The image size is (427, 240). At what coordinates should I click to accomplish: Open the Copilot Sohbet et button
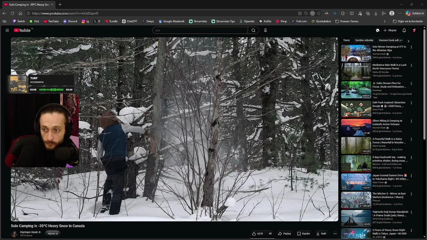[x=415, y=13]
